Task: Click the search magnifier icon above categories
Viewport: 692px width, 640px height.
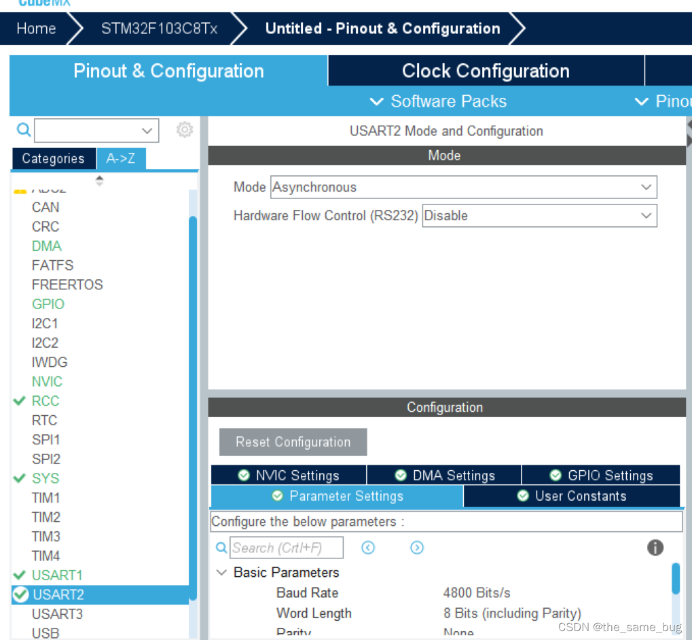Action: pyautogui.click(x=23, y=130)
